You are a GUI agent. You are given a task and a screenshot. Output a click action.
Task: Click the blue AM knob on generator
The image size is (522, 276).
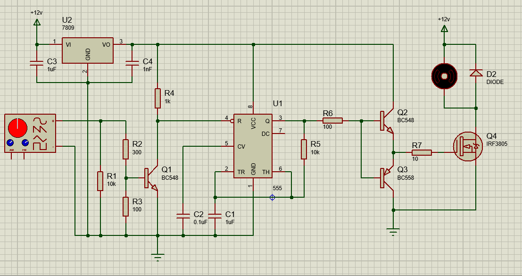(x=10, y=143)
